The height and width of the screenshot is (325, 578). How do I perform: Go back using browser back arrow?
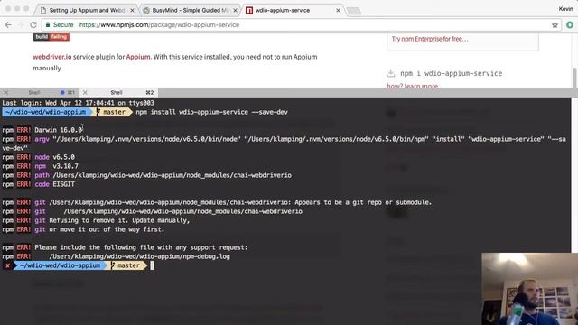8,24
